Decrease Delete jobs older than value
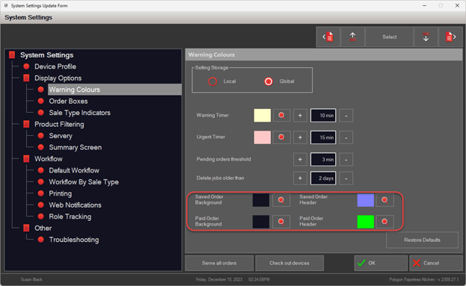Screen dimensions: 466x286 point(346,178)
